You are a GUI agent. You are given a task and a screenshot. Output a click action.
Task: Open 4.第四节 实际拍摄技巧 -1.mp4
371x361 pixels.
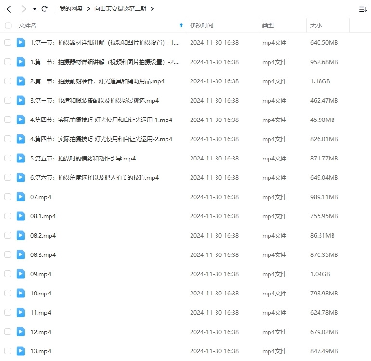click(101, 120)
